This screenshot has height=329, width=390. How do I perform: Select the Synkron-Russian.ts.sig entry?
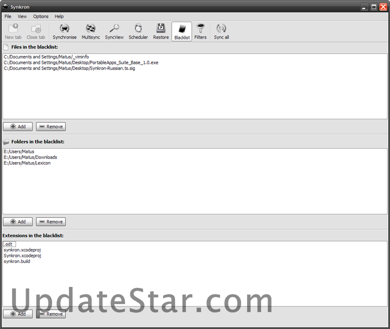pos(69,68)
